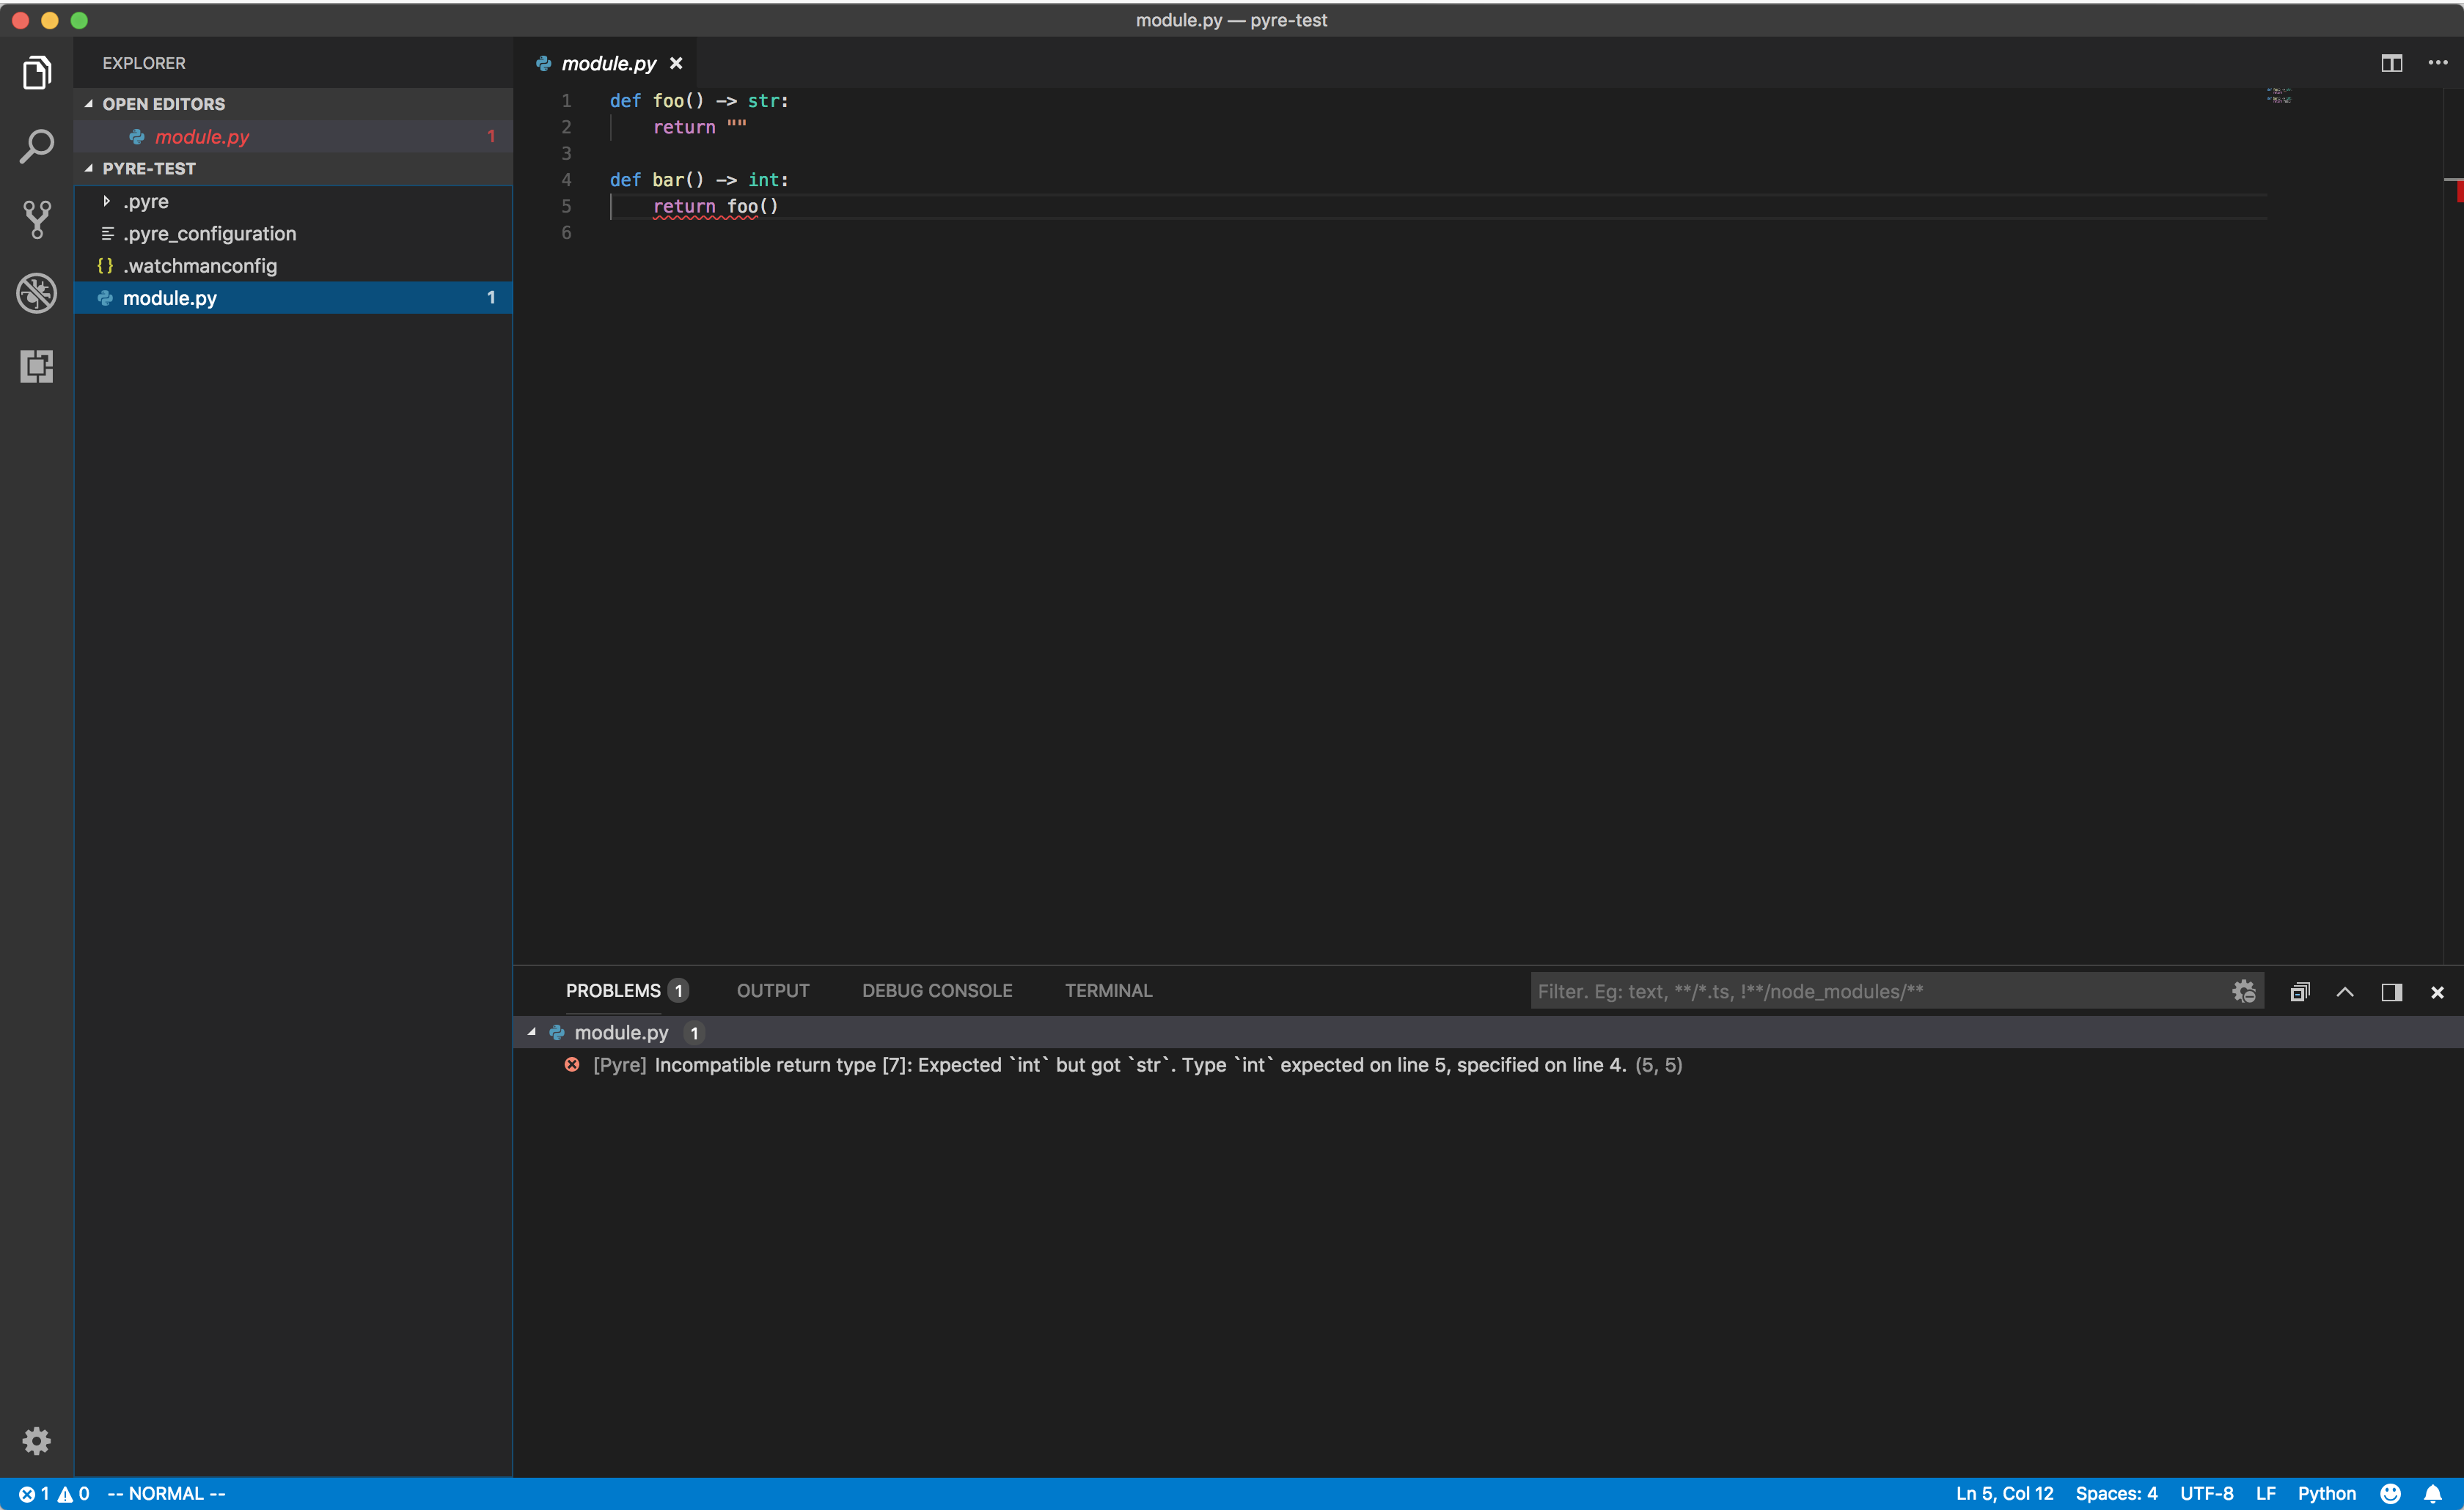Collapse the PYRE-TEST folder section
Viewport: 2464px width, 1510px height.
(89, 168)
